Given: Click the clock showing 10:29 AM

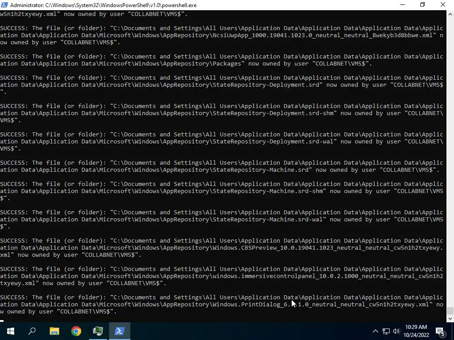Looking at the screenshot, I should click(x=416, y=327).
